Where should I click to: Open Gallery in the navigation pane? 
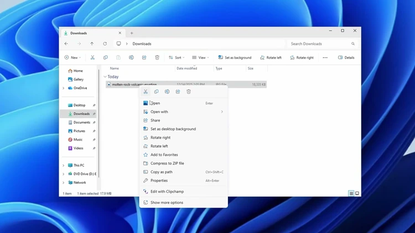pos(78,80)
